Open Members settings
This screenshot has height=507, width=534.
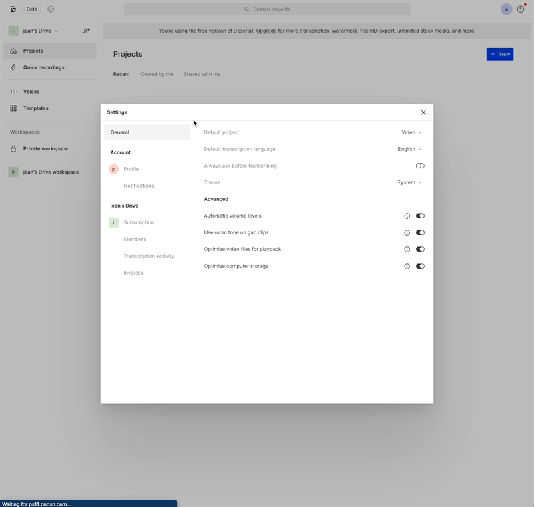135,239
